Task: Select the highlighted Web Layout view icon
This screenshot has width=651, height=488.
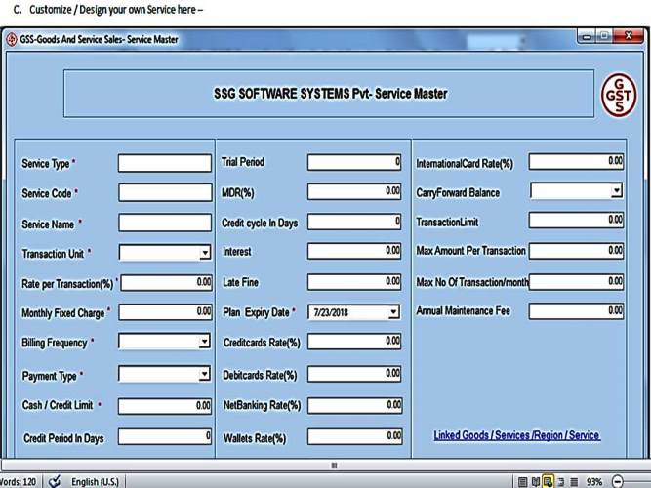Action: (x=549, y=482)
